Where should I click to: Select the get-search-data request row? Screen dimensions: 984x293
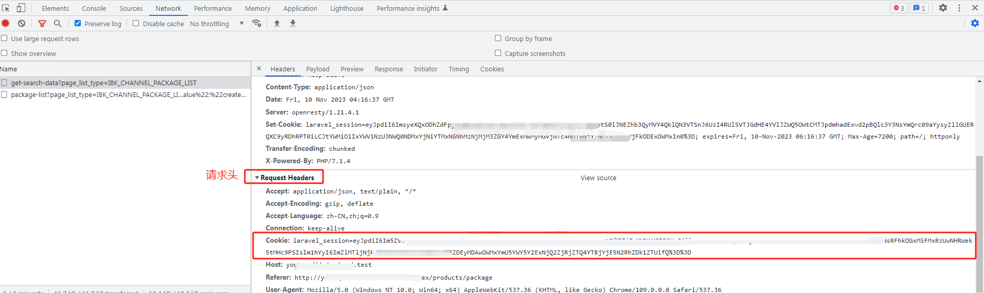(126, 83)
